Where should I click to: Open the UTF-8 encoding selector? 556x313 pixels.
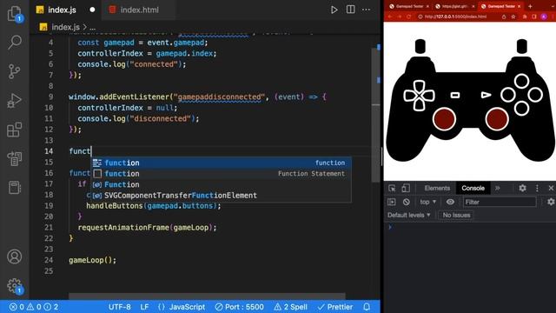(x=120, y=307)
